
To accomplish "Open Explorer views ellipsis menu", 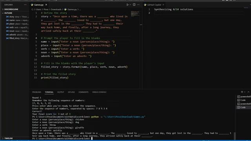I will point(25,5).
